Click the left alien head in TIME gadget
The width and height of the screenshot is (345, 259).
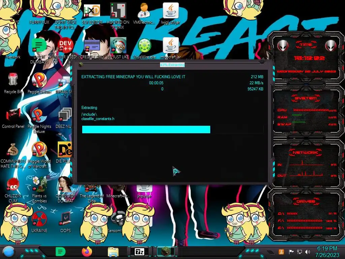coord(283,46)
